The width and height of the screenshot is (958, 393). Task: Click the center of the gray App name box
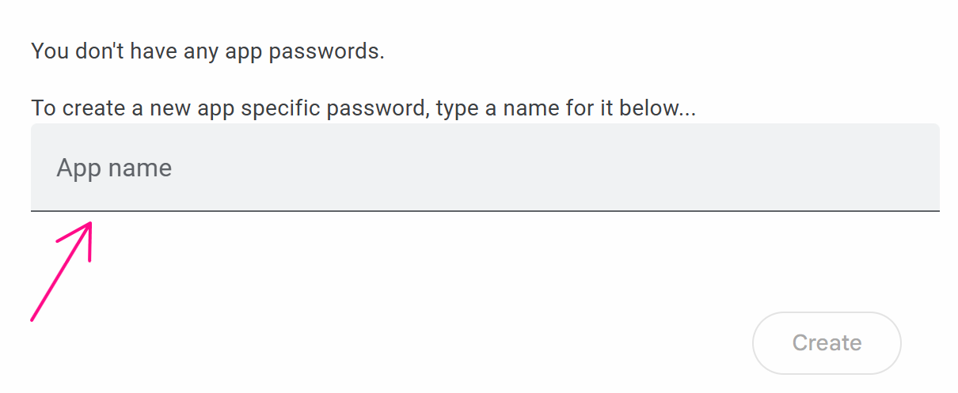click(485, 168)
